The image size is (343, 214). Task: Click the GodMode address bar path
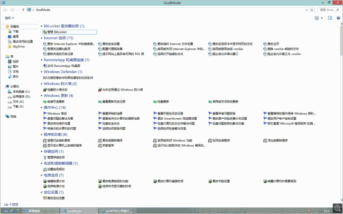pos(43,10)
